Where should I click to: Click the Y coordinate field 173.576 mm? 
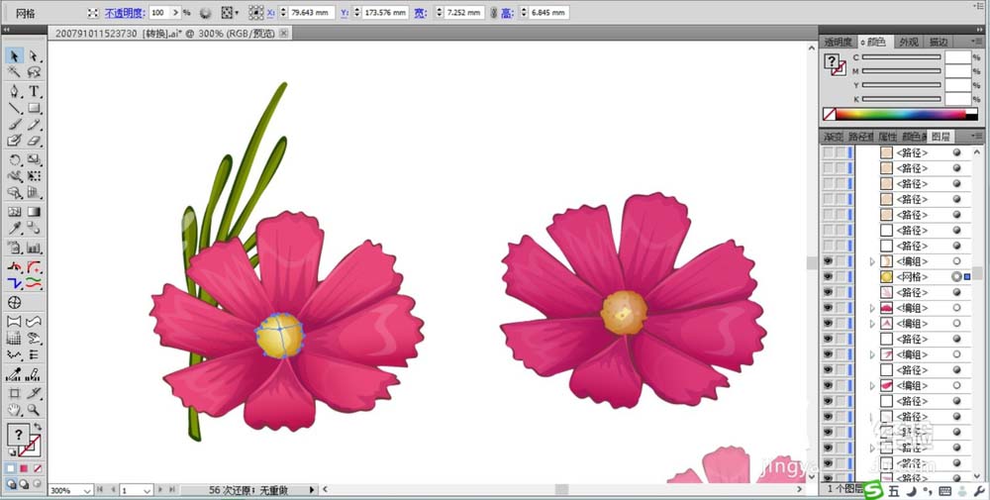pos(385,13)
